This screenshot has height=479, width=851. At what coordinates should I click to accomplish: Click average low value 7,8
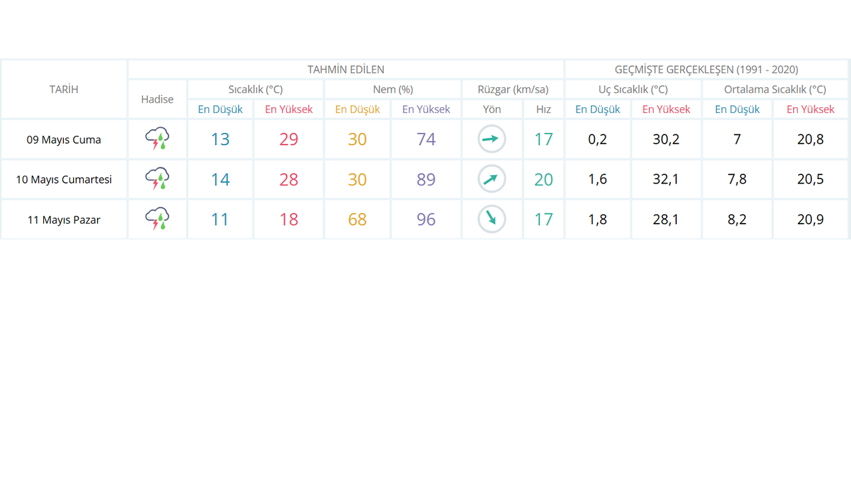[737, 180]
